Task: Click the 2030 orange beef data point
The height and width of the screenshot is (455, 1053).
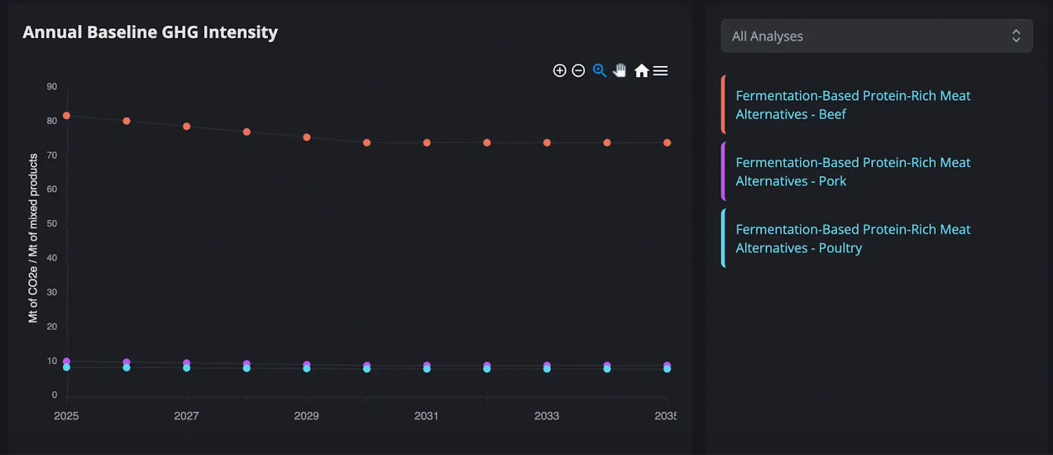Action: pyautogui.click(x=367, y=143)
